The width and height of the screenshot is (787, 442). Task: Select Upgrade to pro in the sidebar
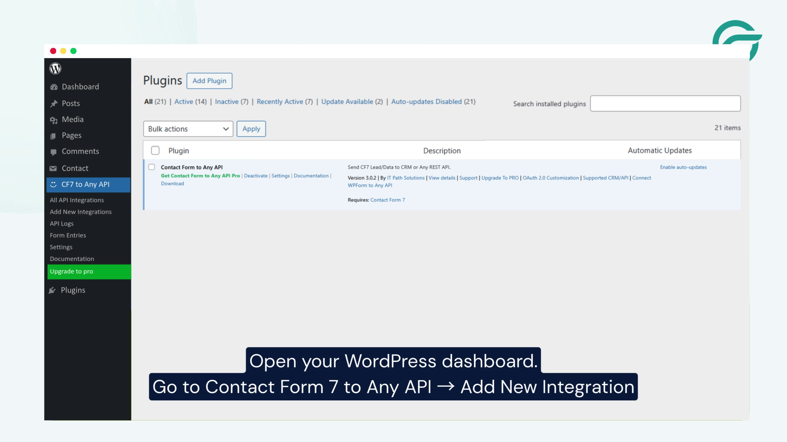(x=71, y=271)
